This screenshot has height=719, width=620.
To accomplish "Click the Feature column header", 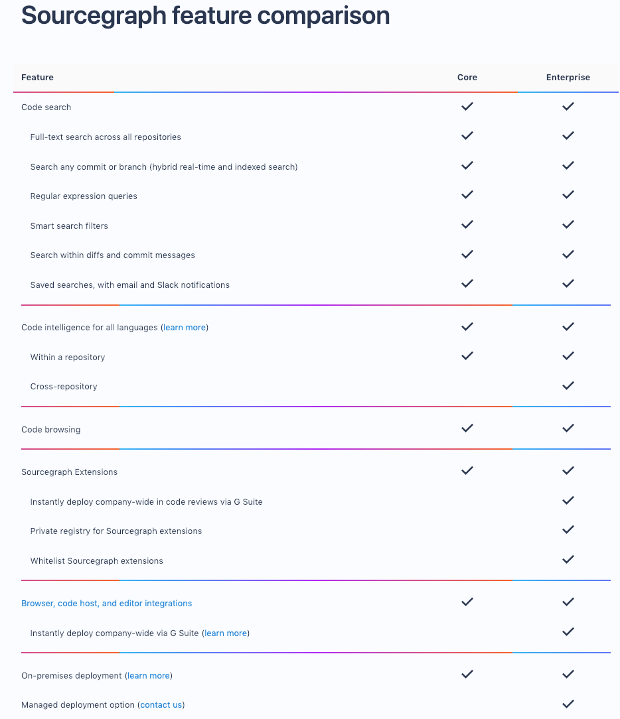I will [37, 78].
